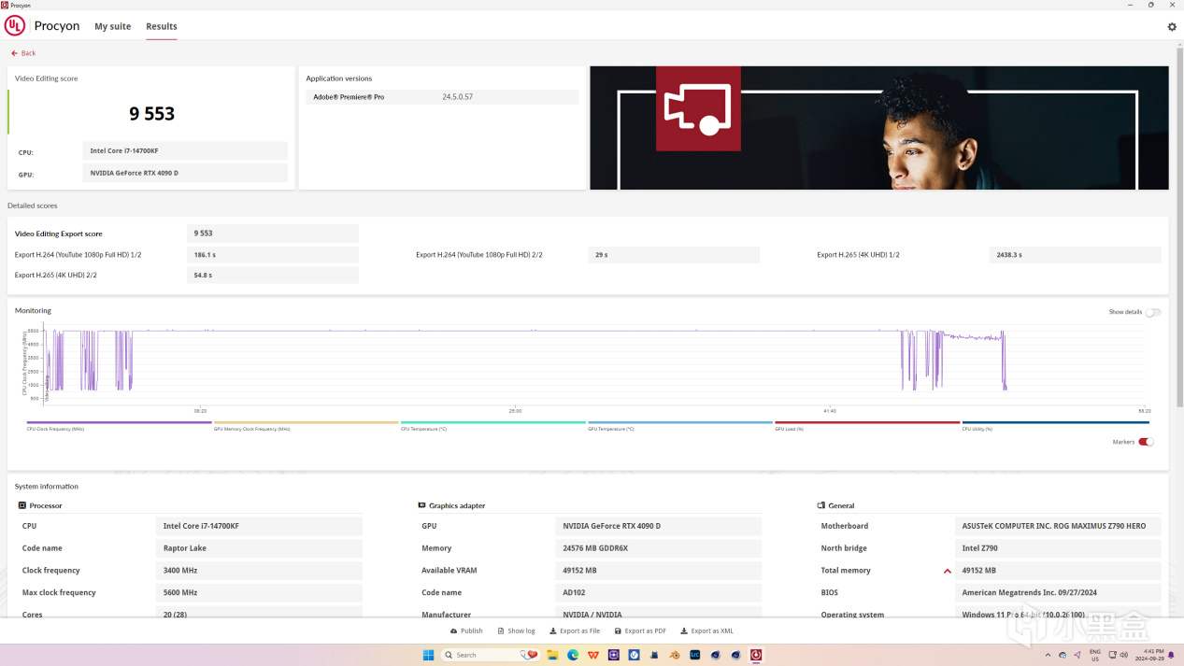
Task: Click the Publish cloud icon
Action: (x=454, y=631)
